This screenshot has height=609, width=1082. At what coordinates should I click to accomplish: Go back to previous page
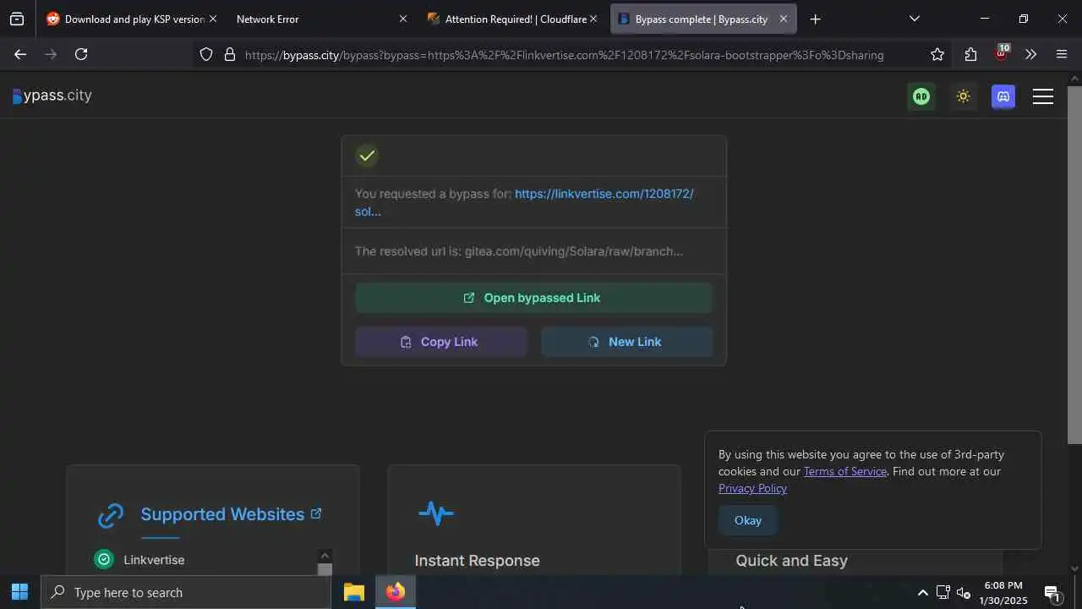(20, 54)
